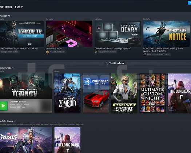This screenshot has width=191, height=153.
Task: Expand the Sıradaki Oyun shelf dropdown chevron
Action: 15,121
